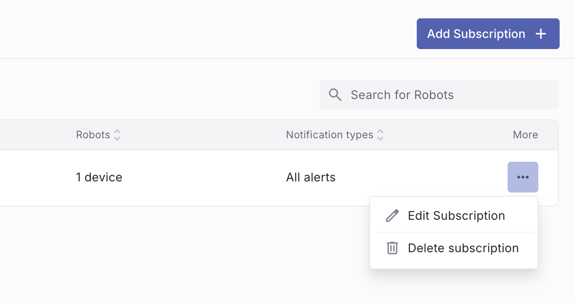Click the trash can delete icon
Screen dimensions: 575x303
pos(392,248)
